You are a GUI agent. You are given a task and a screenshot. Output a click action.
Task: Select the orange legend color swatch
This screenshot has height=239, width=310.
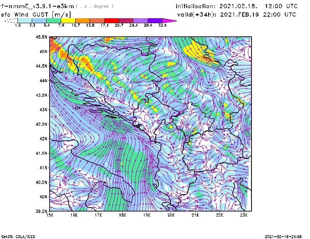click(x=83, y=20)
